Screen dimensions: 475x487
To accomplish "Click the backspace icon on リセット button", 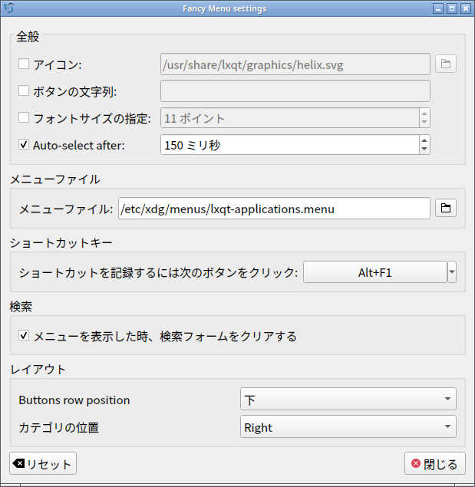I will tap(18, 463).
